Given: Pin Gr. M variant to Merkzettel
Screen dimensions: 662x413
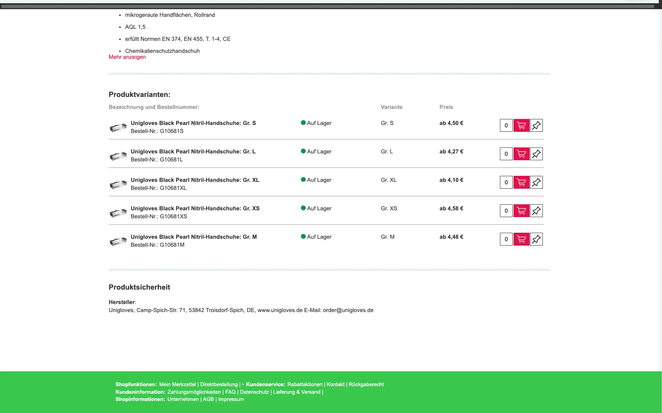Looking at the screenshot, I should click(536, 239).
